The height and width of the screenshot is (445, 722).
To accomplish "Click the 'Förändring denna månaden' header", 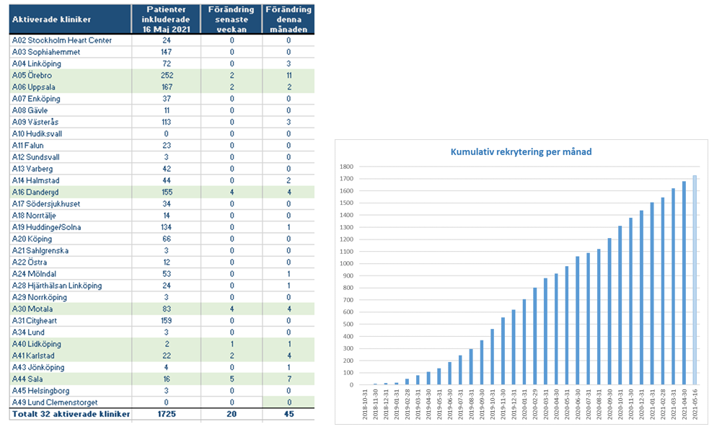I will 289,19.
